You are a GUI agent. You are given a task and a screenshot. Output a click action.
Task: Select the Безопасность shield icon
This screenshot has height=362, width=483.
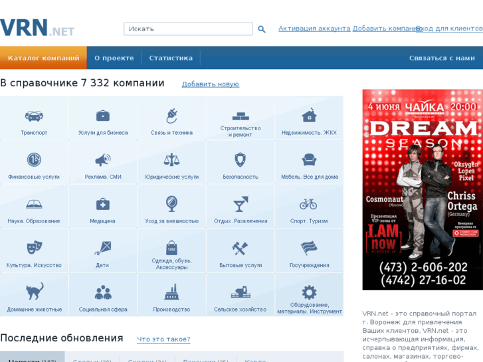pyautogui.click(x=241, y=159)
